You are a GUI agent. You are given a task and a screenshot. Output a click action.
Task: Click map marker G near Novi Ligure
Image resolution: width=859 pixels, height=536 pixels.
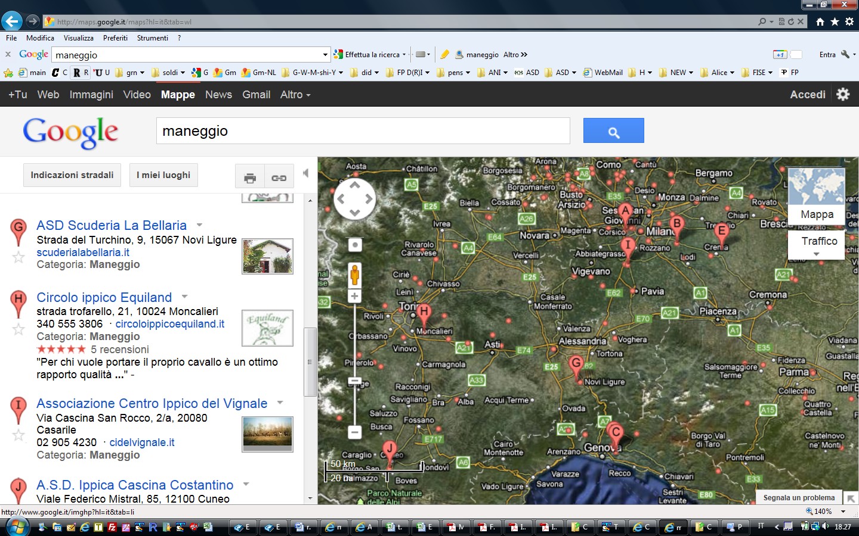pyautogui.click(x=576, y=366)
